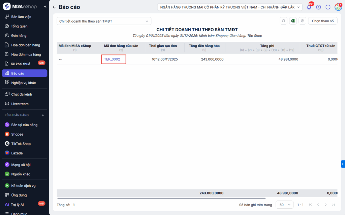Image resolution: width=345 pixels, height=215 pixels.
Task: Select Báo cáo in sidebar
Action: click(24, 73)
